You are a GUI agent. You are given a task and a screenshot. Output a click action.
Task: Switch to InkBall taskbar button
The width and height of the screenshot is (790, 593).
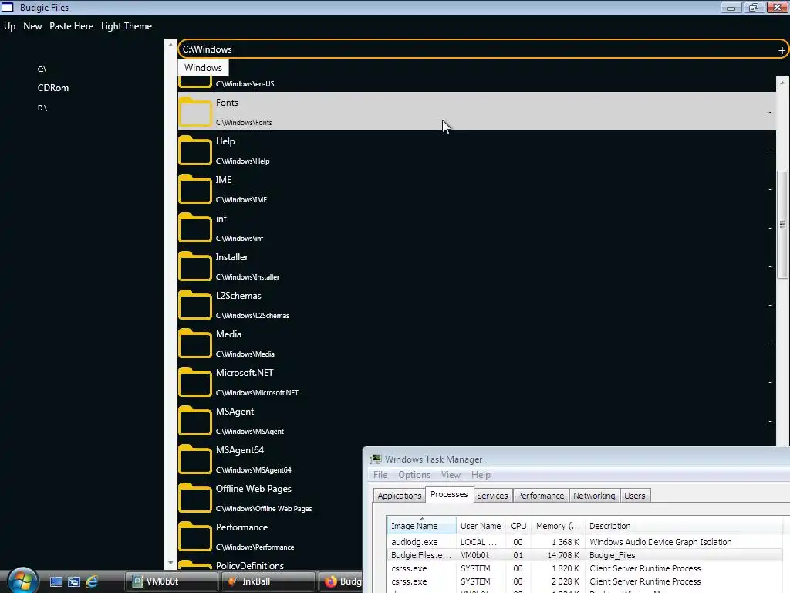click(x=268, y=581)
